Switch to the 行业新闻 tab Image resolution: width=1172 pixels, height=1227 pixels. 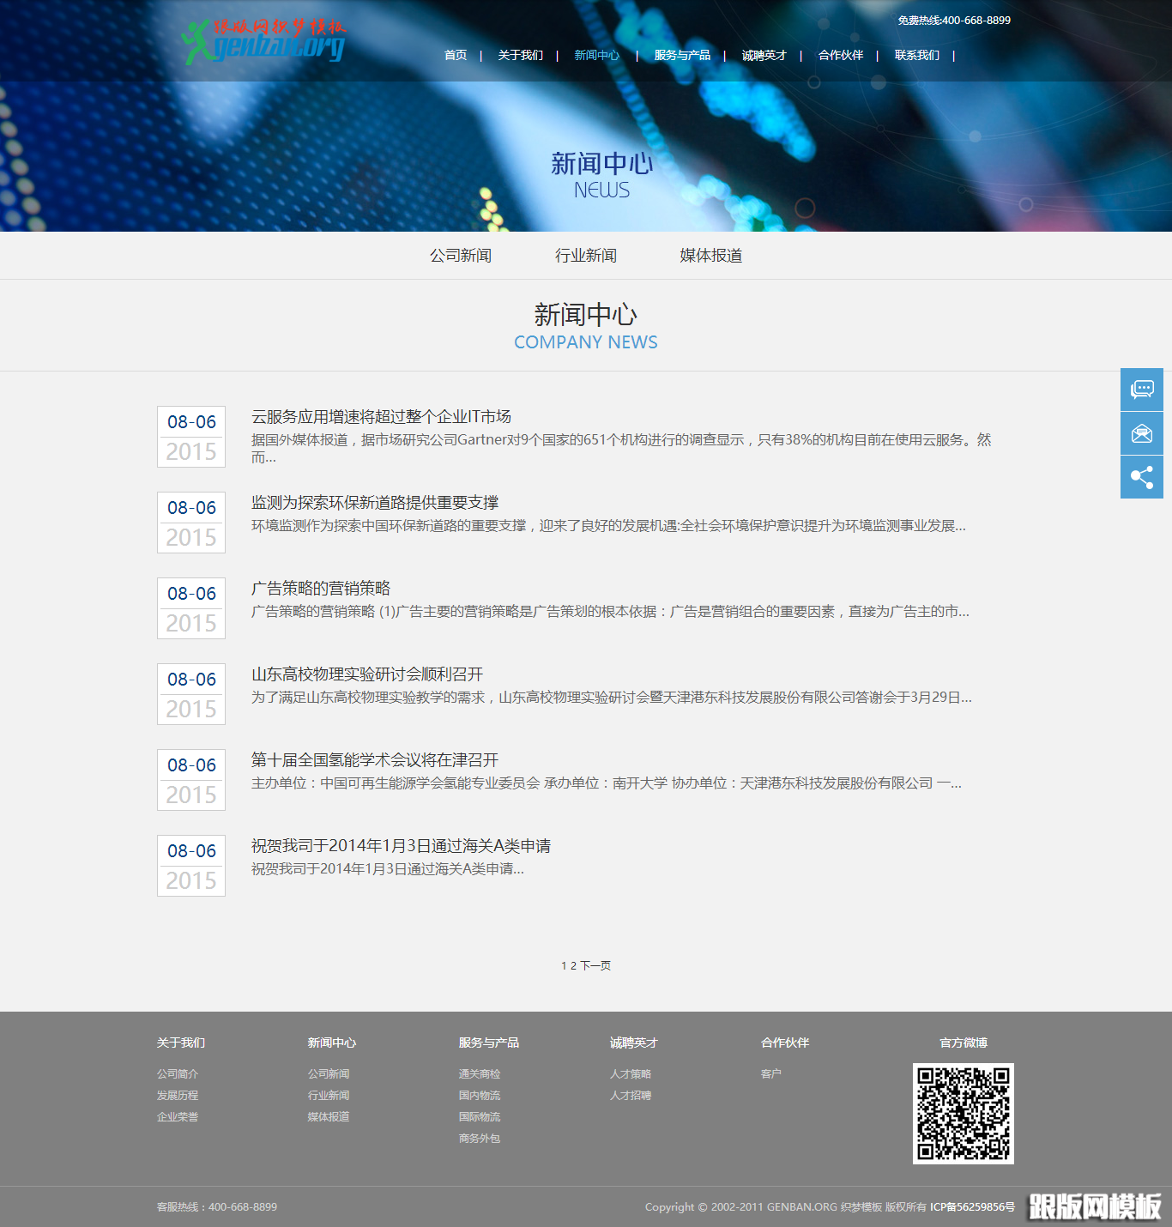pos(587,255)
